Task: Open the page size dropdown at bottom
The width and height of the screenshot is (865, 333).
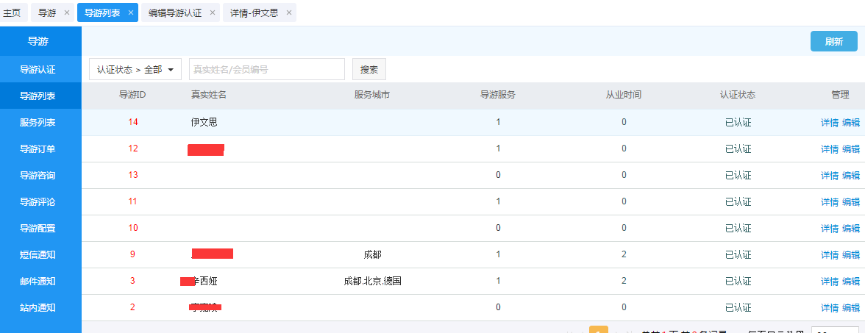Action: coord(835,330)
